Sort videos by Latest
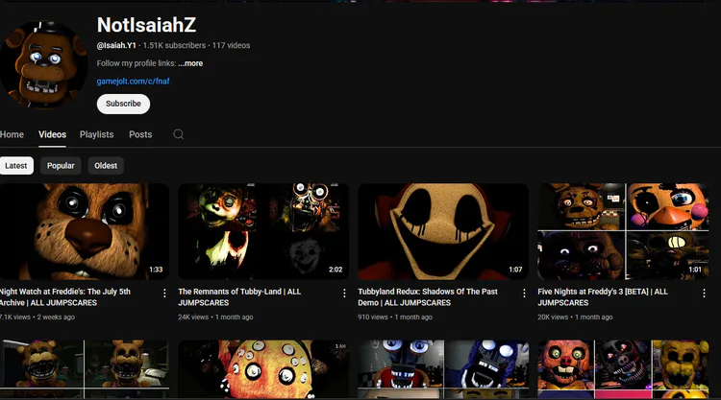The image size is (721, 400). click(16, 166)
